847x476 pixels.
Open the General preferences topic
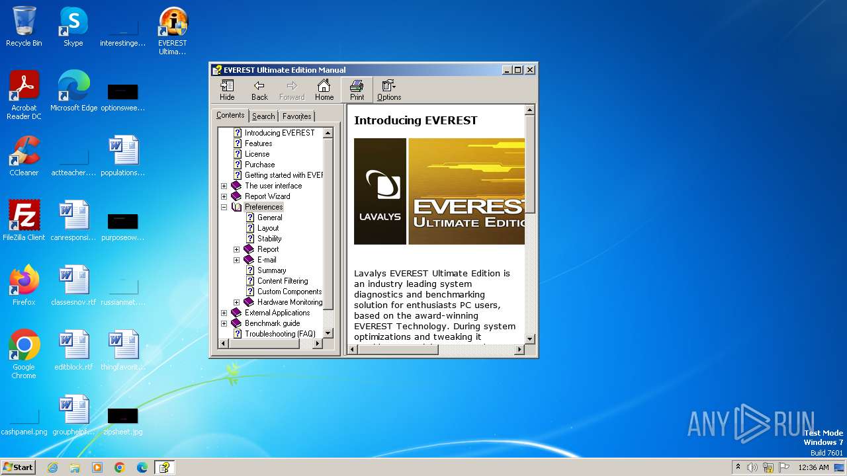coord(269,218)
